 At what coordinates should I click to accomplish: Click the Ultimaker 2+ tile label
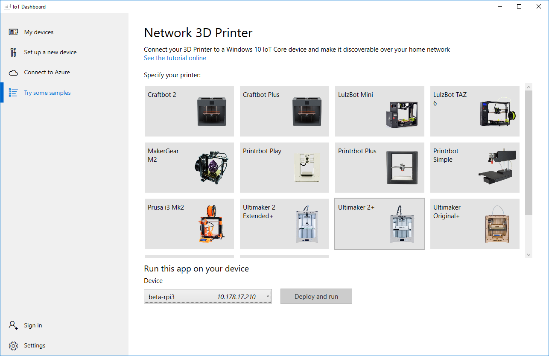click(356, 207)
